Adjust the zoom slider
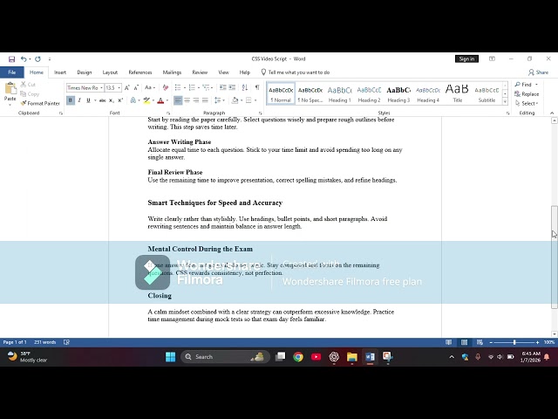This screenshot has height=419, width=558. (x=514, y=342)
